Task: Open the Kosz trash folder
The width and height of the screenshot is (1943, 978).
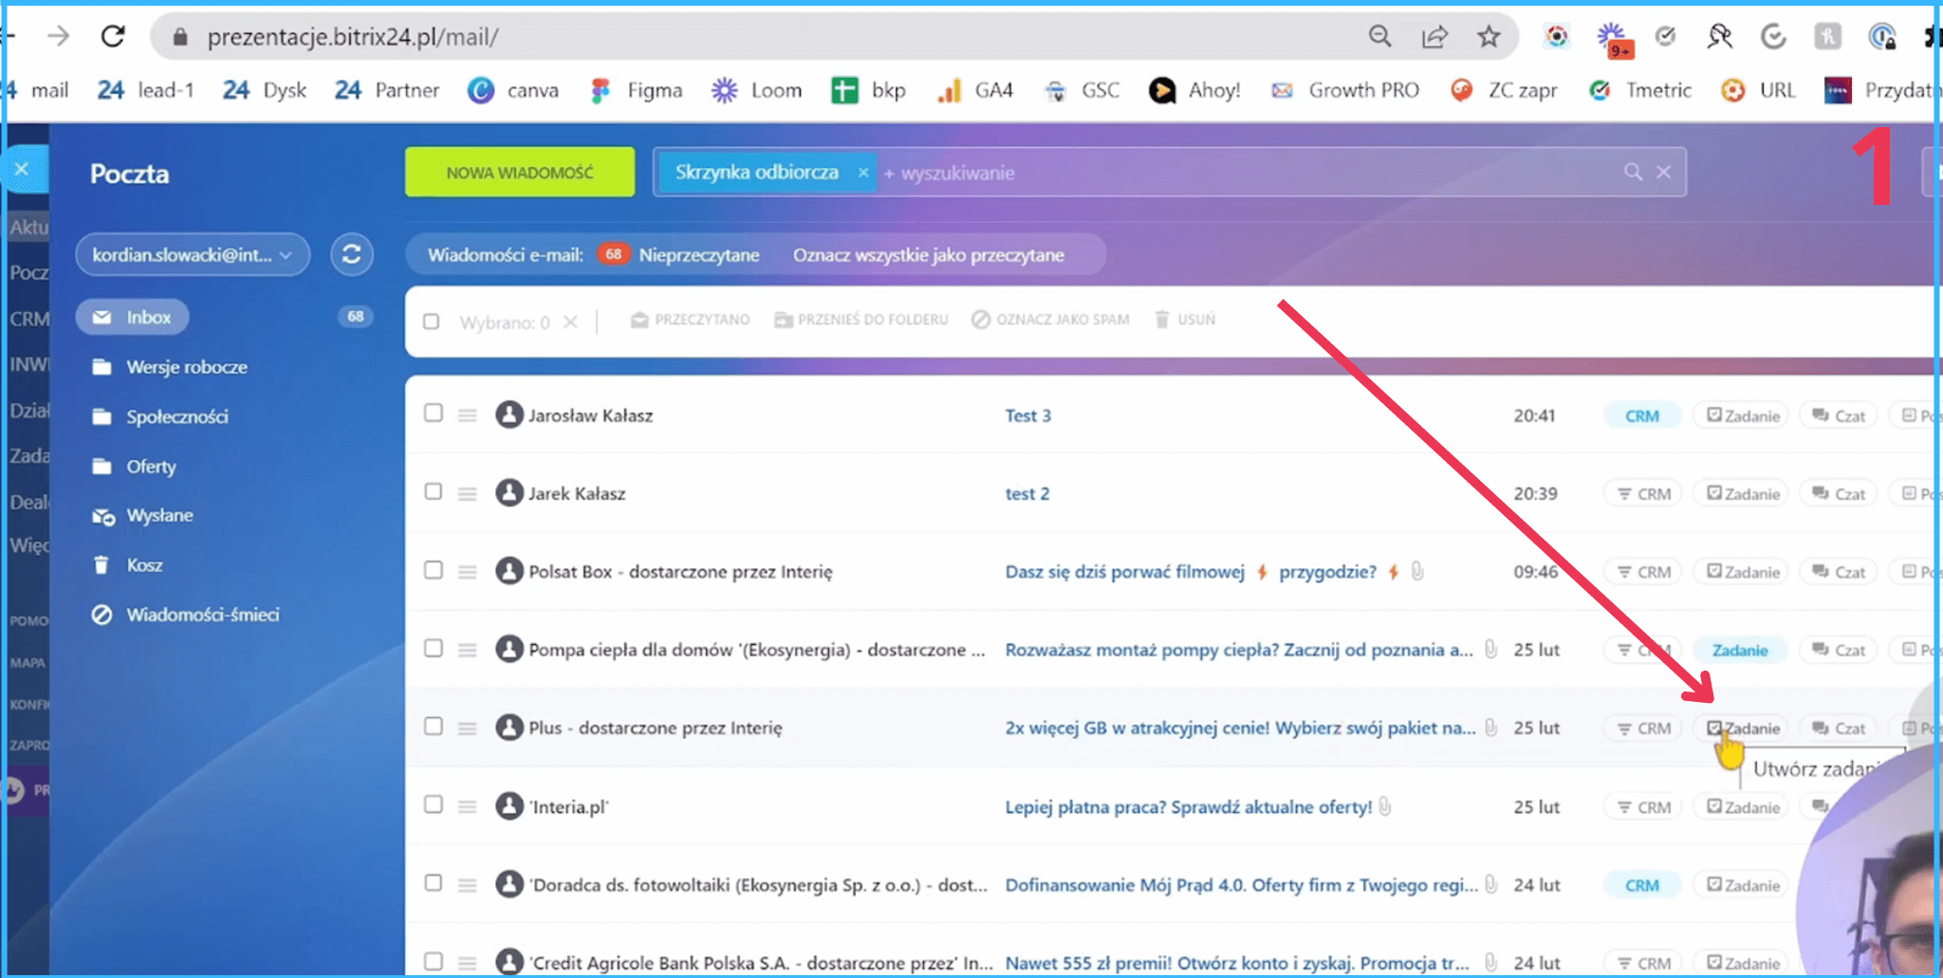Action: 144,565
